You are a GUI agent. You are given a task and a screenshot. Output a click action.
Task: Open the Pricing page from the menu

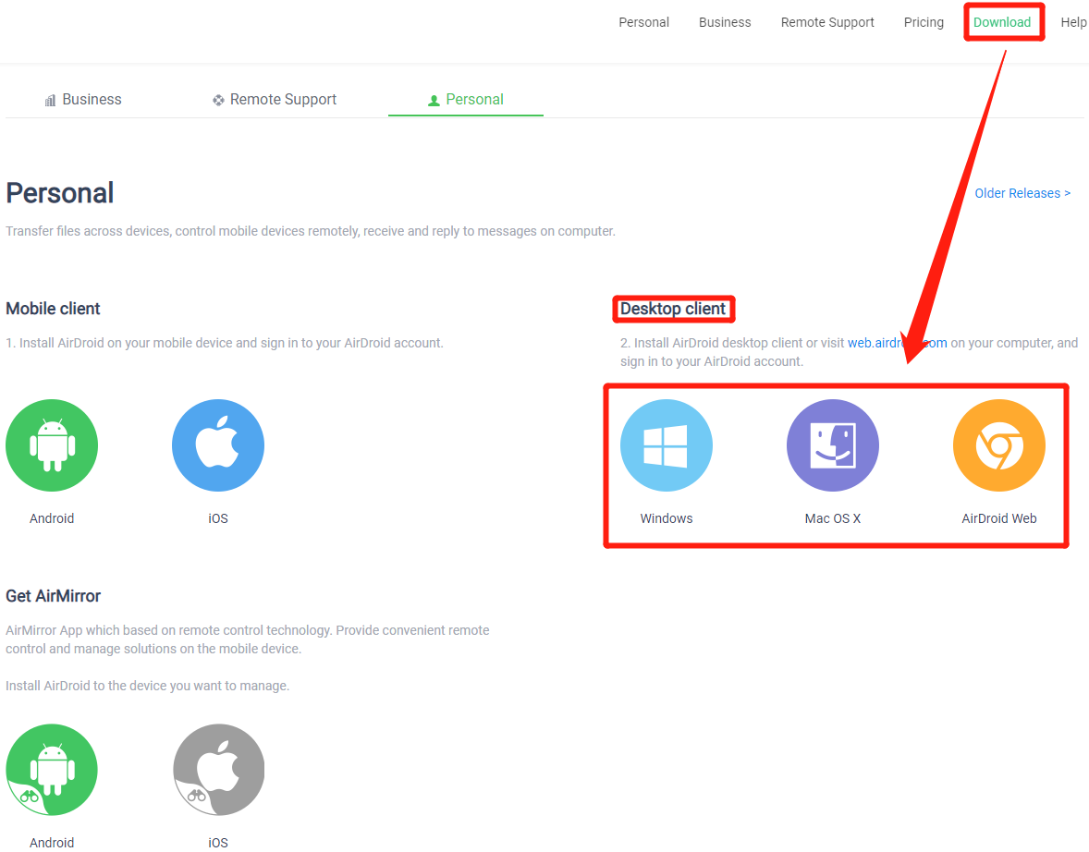coord(924,21)
